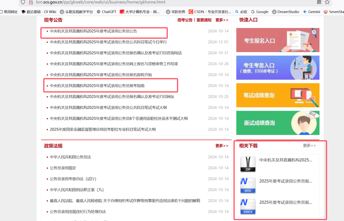
Task: Open the 面试成绩查询 banner
Action: [x=278, y=123]
